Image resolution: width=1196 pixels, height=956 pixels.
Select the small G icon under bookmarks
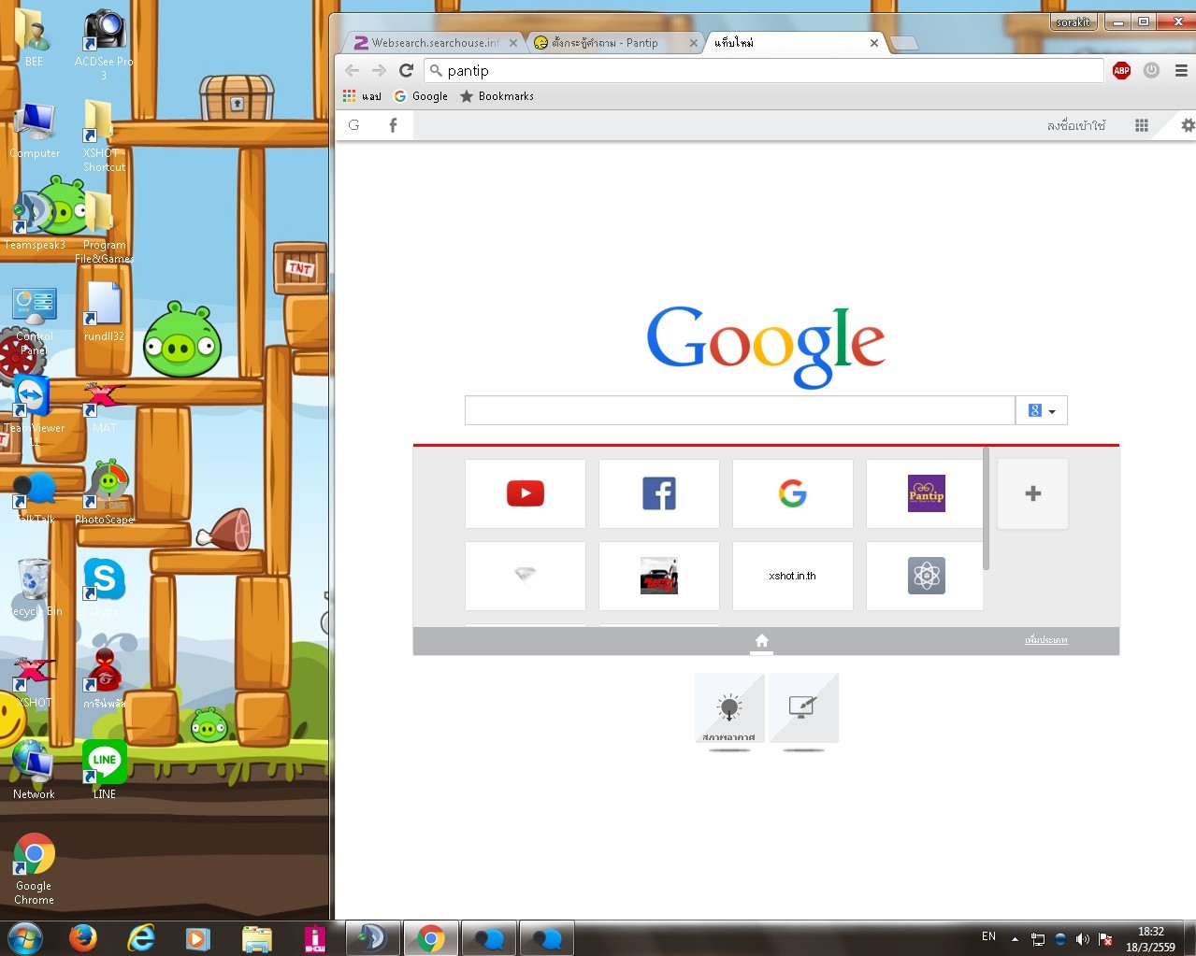353,125
